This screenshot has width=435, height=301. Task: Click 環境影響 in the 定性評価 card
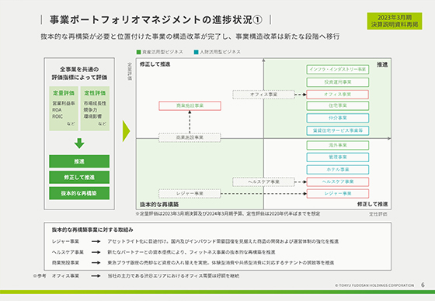(92, 116)
